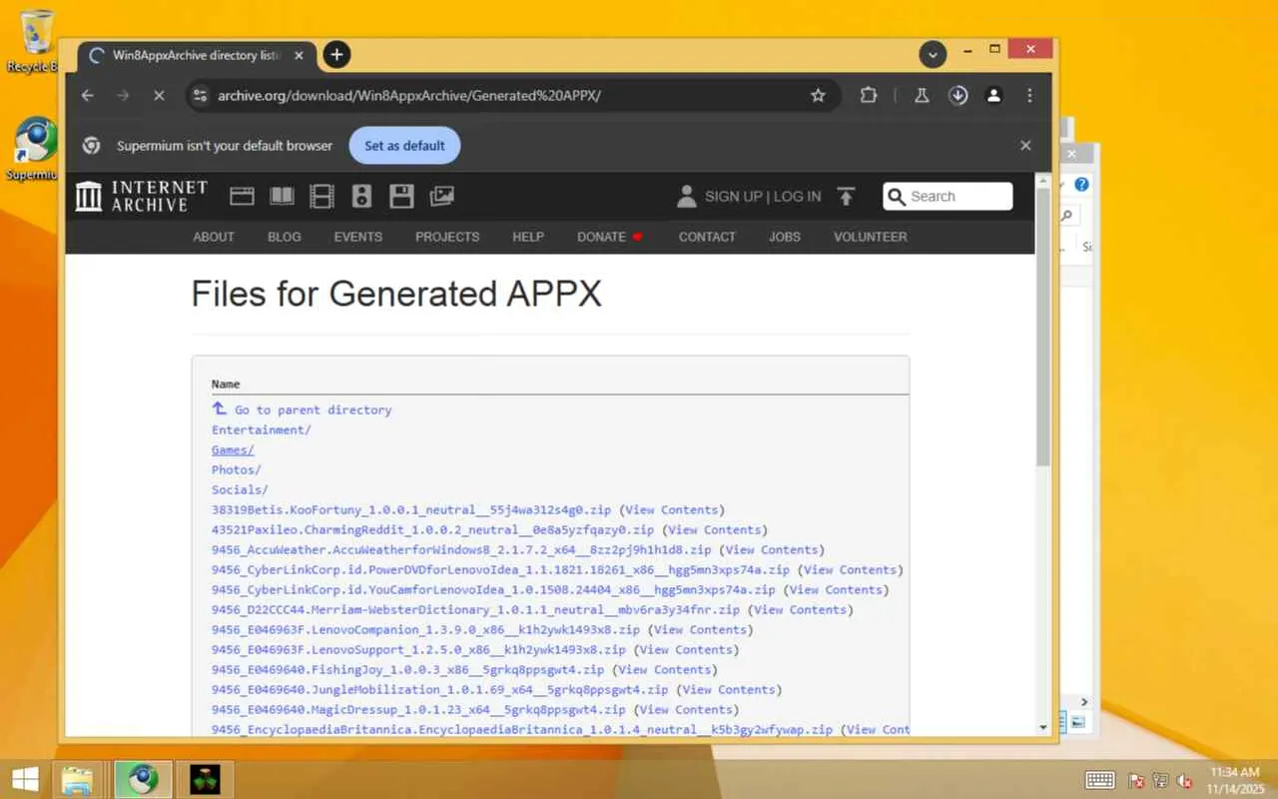1278x799 pixels.
Task: Download the Merriam-WebsterDictionary zip file
Action: pyautogui.click(x=476, y=609)
